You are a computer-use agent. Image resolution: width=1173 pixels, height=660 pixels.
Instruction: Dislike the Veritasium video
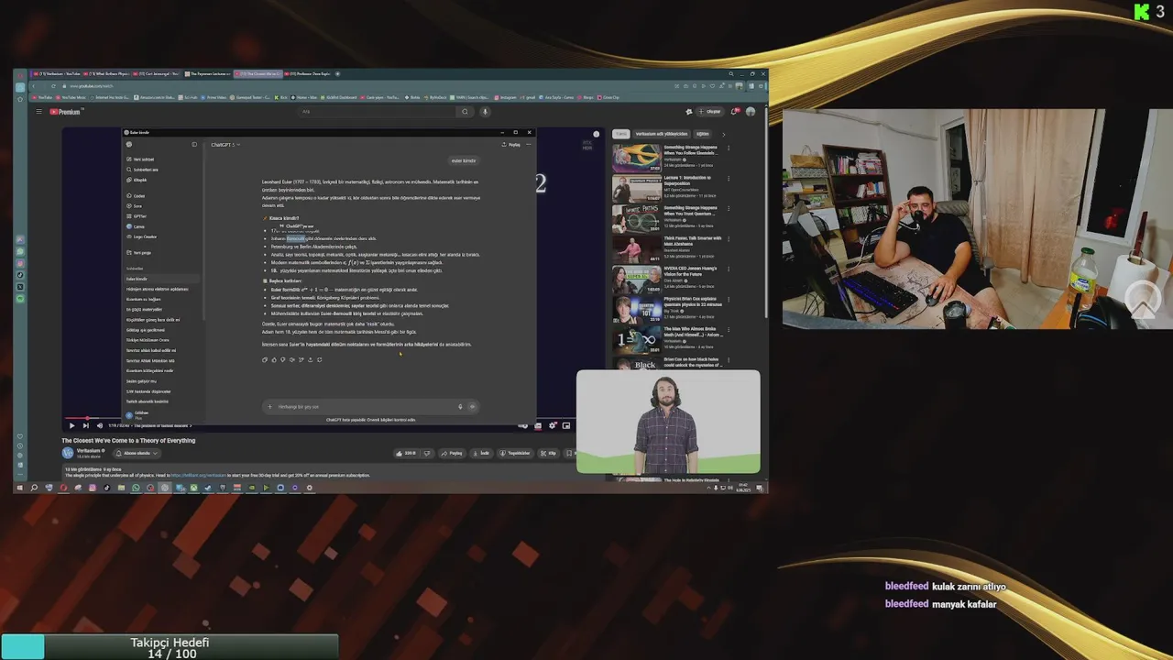coord(425,453)
